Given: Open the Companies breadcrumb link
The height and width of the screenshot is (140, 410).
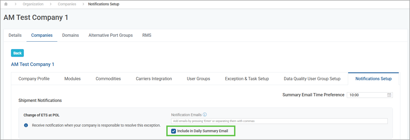Looking at the screenshot, I should [67, 4].
